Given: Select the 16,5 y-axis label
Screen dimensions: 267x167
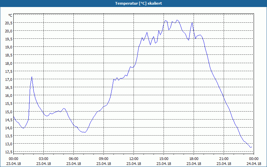Looking at the screenshot, I should click(x=9, y=88).
